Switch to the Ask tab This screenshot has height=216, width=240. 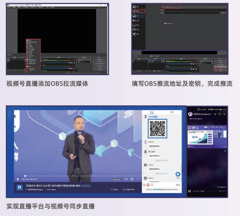pos(172,112)
